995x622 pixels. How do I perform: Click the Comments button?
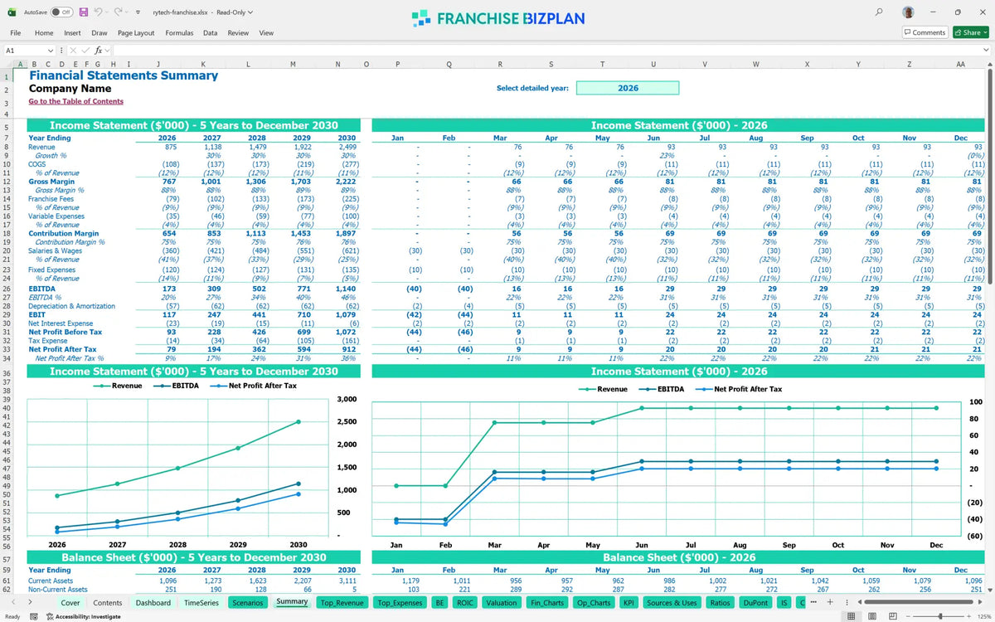[x=925, y=32]
